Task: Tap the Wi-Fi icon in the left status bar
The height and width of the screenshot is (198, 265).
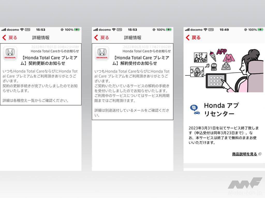Action: pyautogui.click(x=22, y=30)
